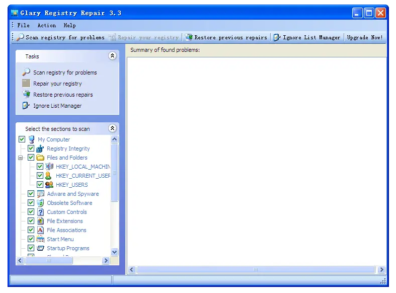This screenshot has width=396, height=293.
Task: Click the toolbar Restore previous repairs icon
Action: [189, 37]
